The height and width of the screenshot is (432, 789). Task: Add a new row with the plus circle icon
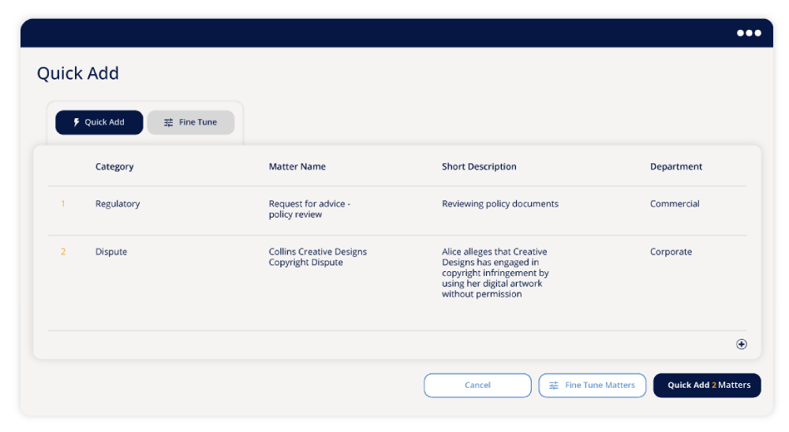(x=741, y=344)
